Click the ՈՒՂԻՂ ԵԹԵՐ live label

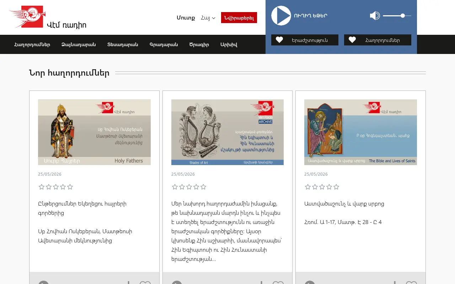point(311,16)
